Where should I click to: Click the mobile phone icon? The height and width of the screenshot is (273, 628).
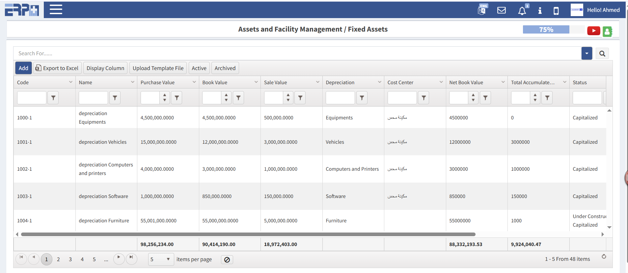pyautogui.click(x=556, y=11)
